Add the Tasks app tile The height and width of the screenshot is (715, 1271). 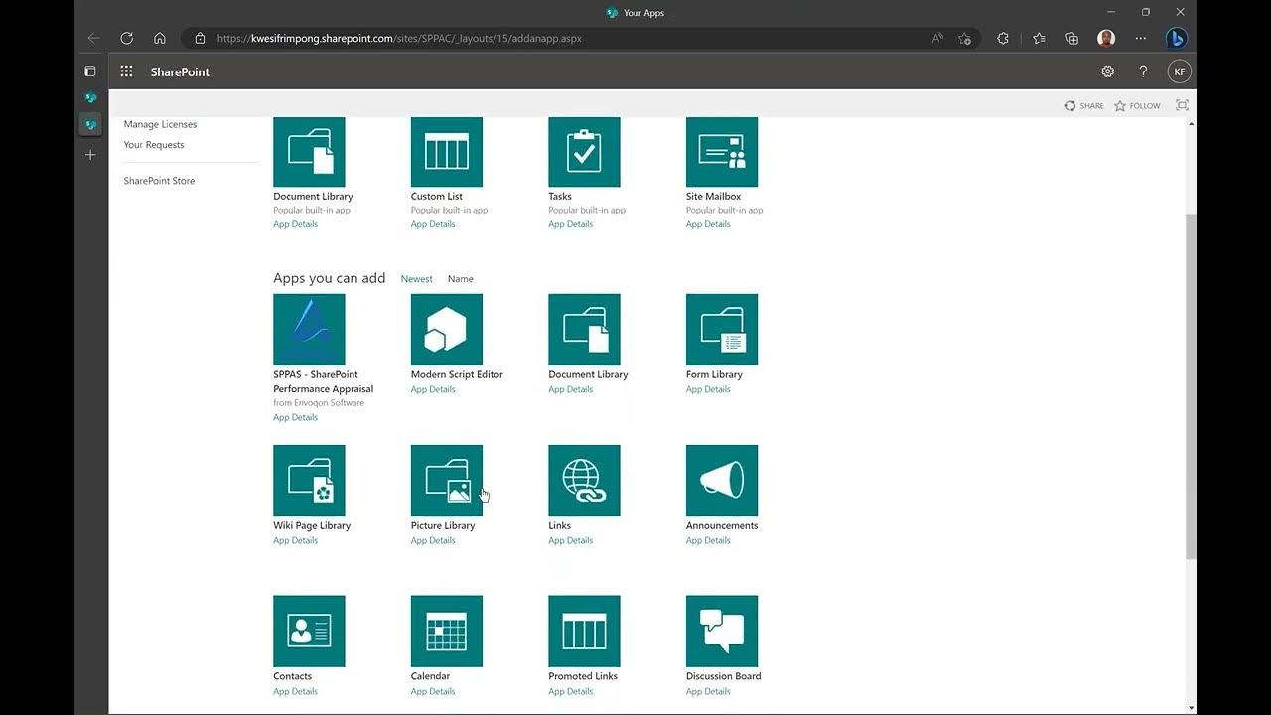tap(584, 152)
